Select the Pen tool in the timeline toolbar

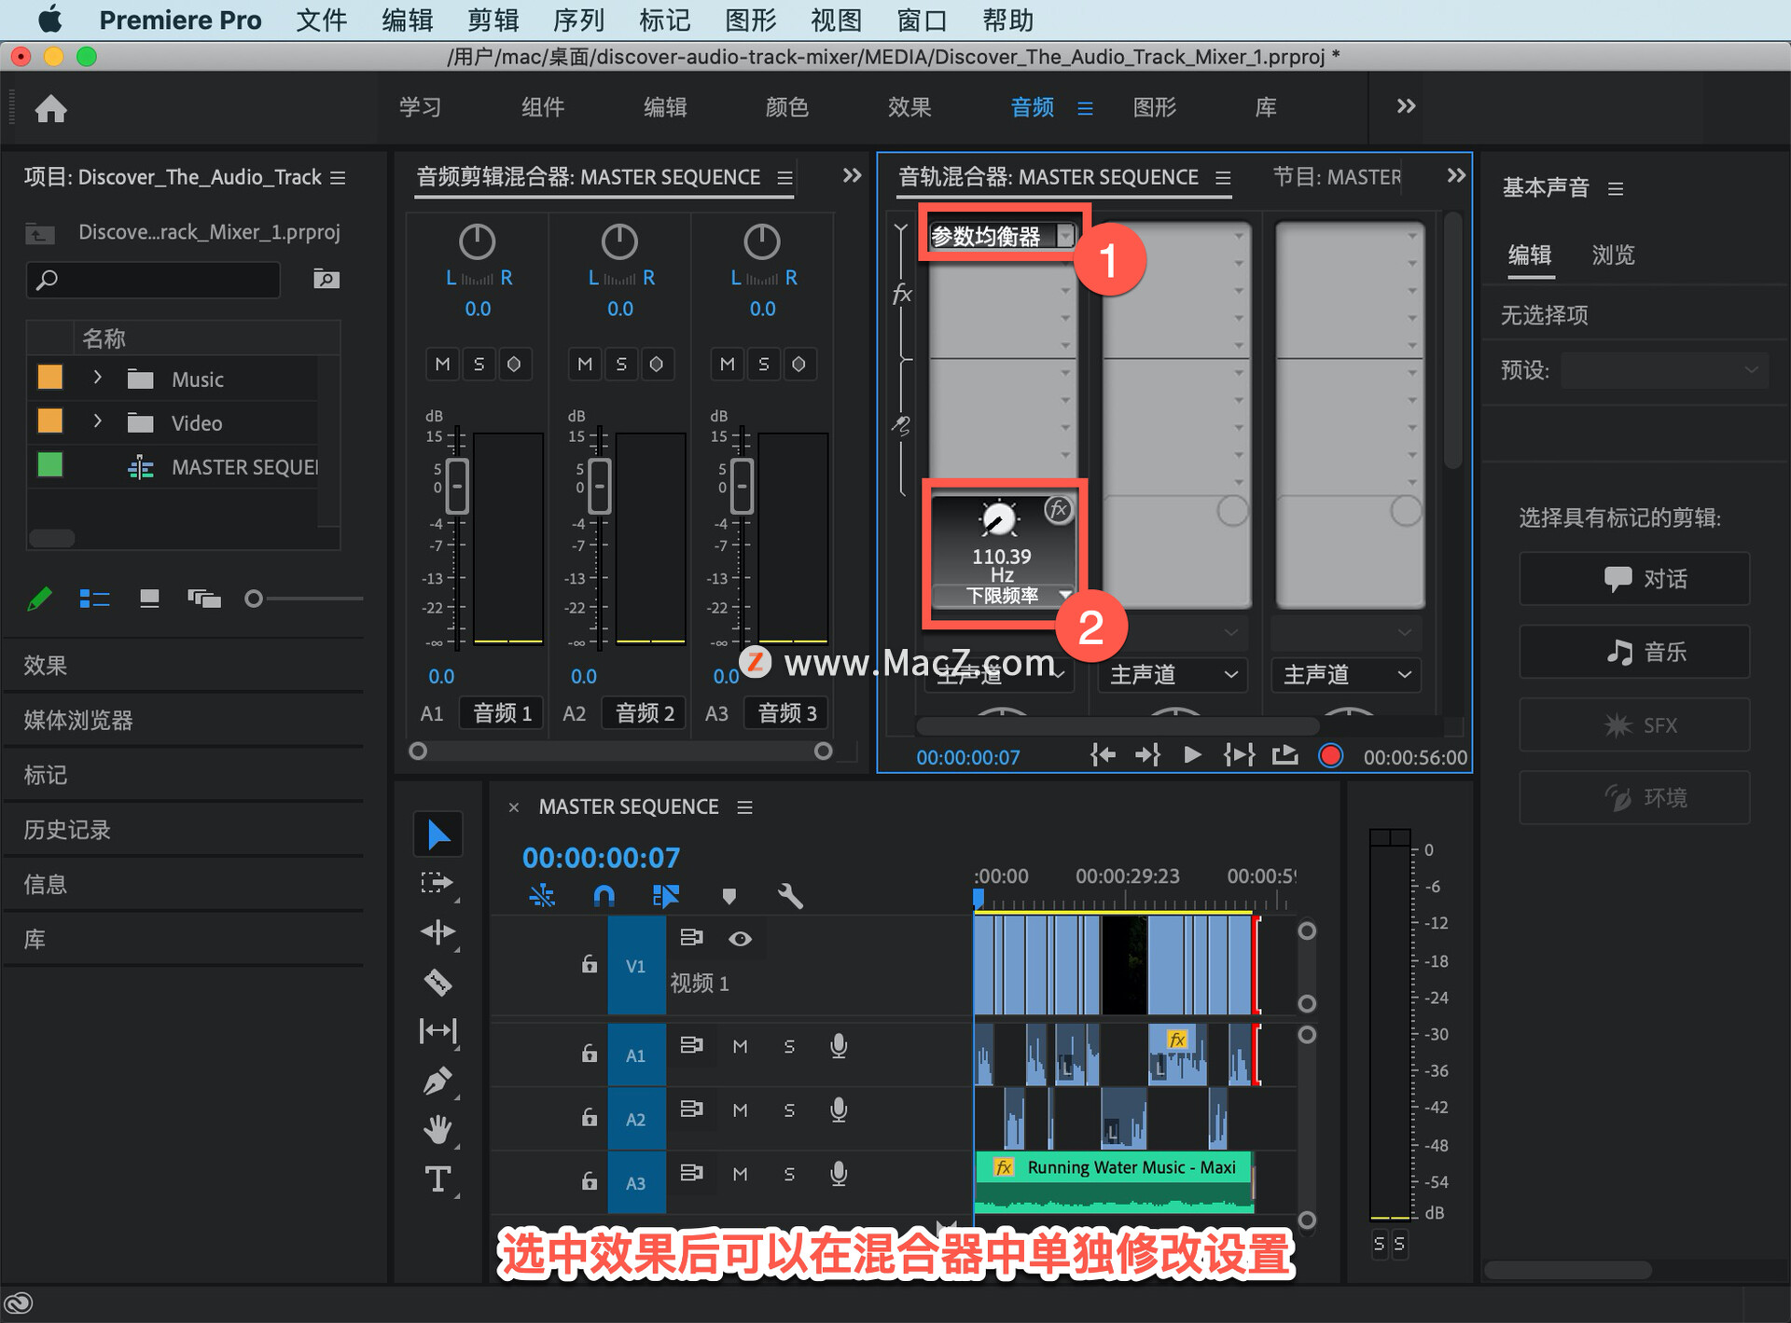[437, 1081]
